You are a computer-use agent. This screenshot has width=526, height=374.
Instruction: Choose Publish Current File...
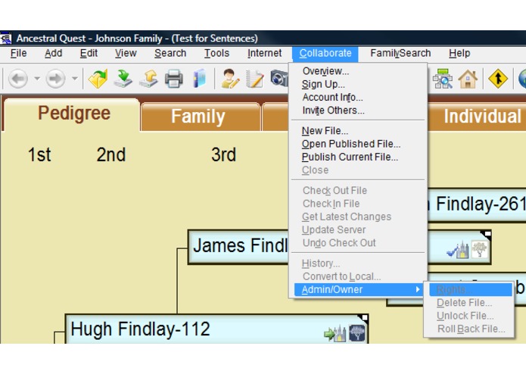358,157
